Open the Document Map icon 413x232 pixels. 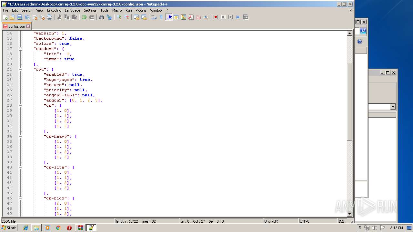coord(184,17)
